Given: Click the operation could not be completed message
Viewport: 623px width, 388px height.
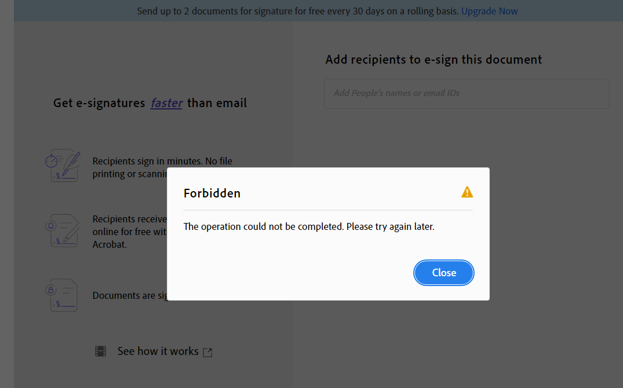Looking at the screenshot, I should pos(308,226).
